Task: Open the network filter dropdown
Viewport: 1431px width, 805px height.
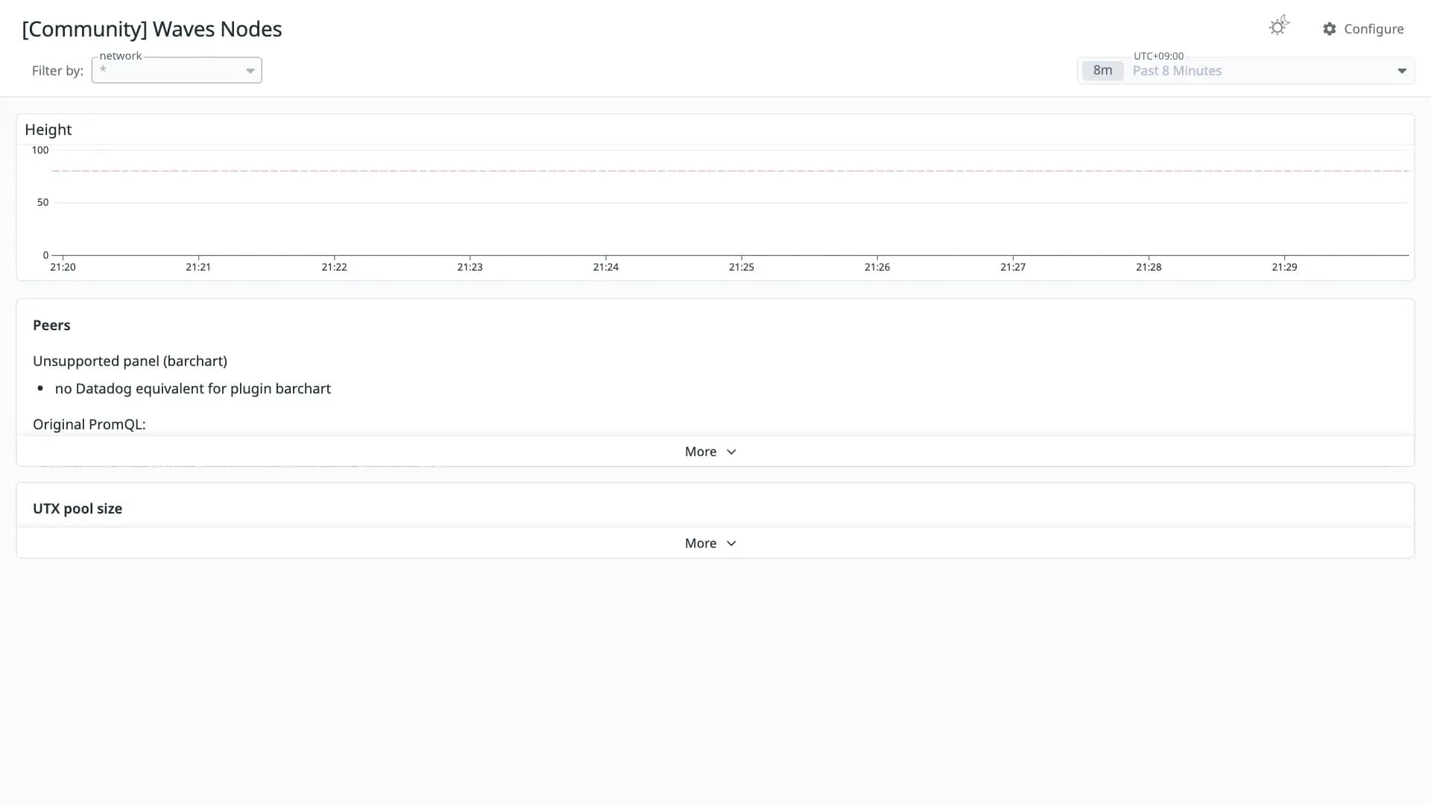Action: click(x=177, y=70)
